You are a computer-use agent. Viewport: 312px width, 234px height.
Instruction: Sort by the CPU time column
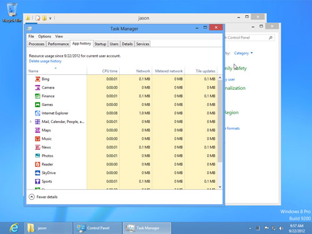click(103, 71)
